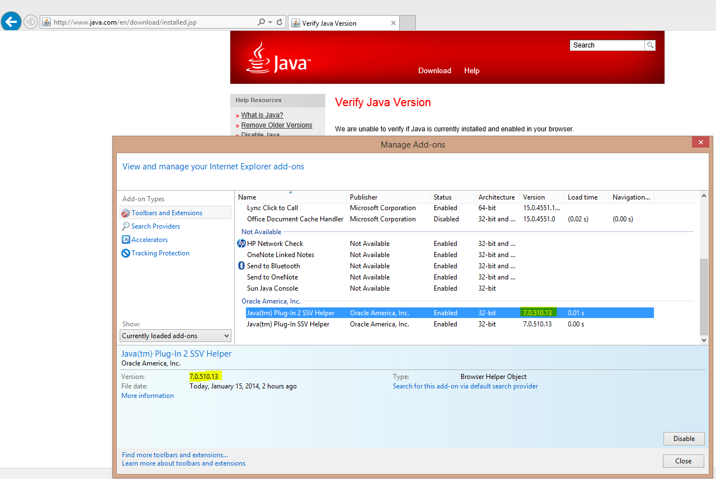Screen dimensions: 716x479
Task: Click the Disable button
Action: (x=684, y=439)
